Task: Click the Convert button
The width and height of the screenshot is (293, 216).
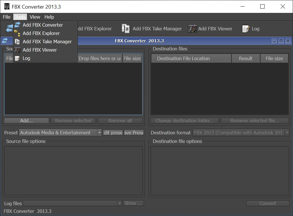Action: (x=268, y=203)
